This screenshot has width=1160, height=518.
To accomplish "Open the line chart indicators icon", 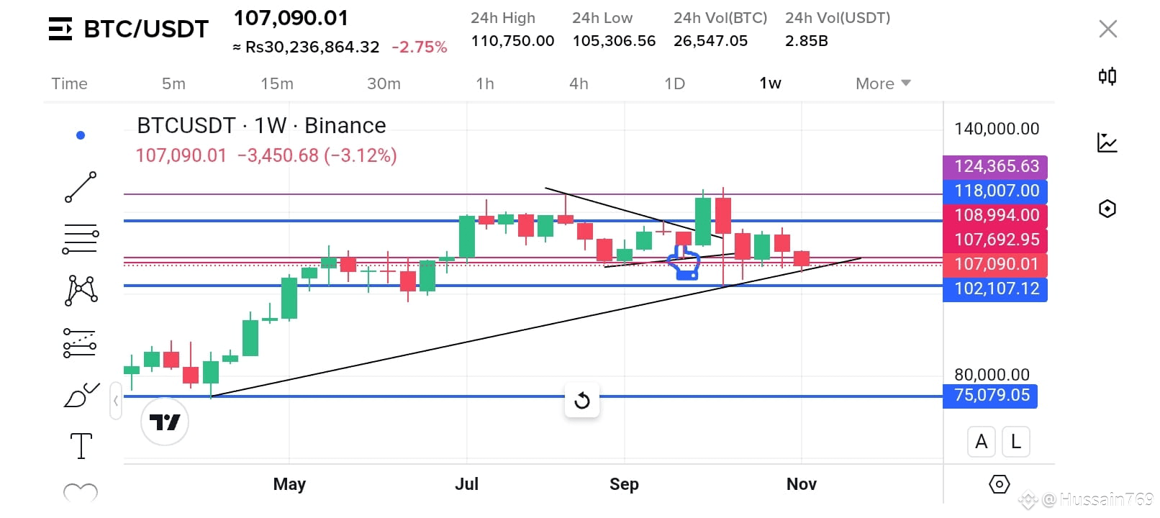I will (1107, 142).
